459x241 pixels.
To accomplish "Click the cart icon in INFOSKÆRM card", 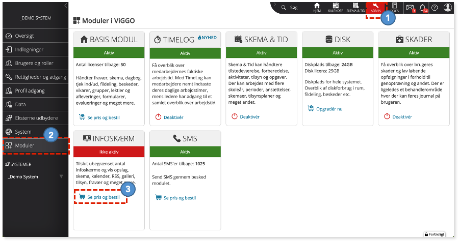I will [x=82, y=197].
